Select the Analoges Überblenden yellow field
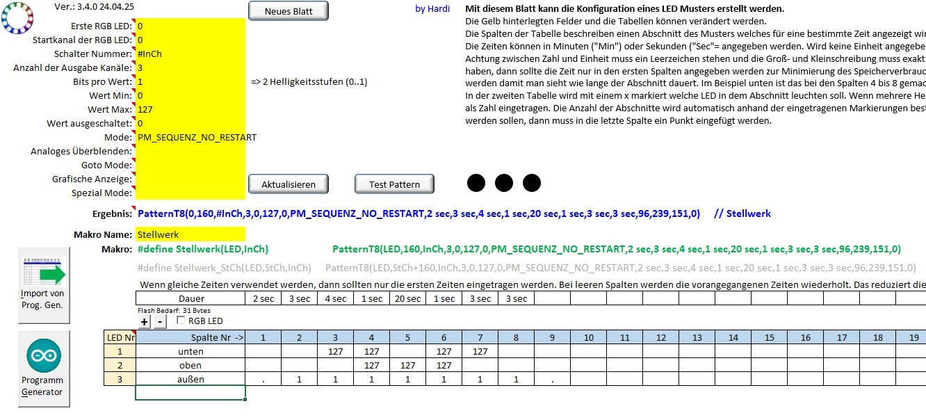Viewport: 926px width, 420px height. coord(190,151)
